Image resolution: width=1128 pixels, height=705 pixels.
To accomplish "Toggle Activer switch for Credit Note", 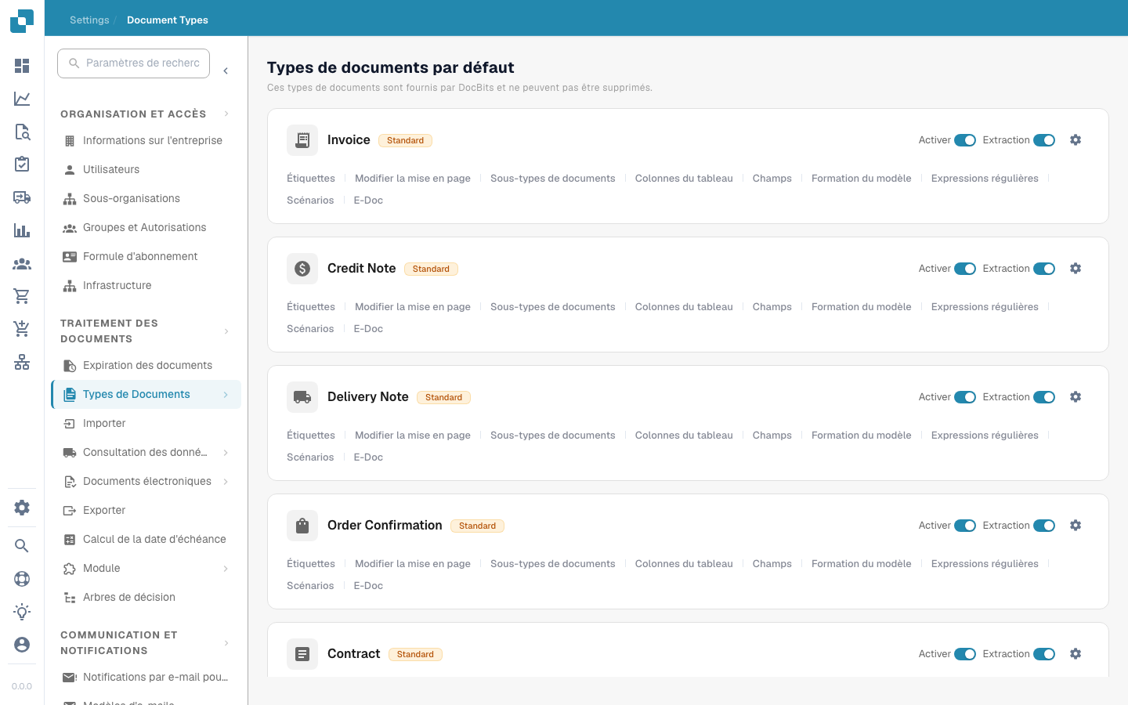I will (x=965, y=269).
